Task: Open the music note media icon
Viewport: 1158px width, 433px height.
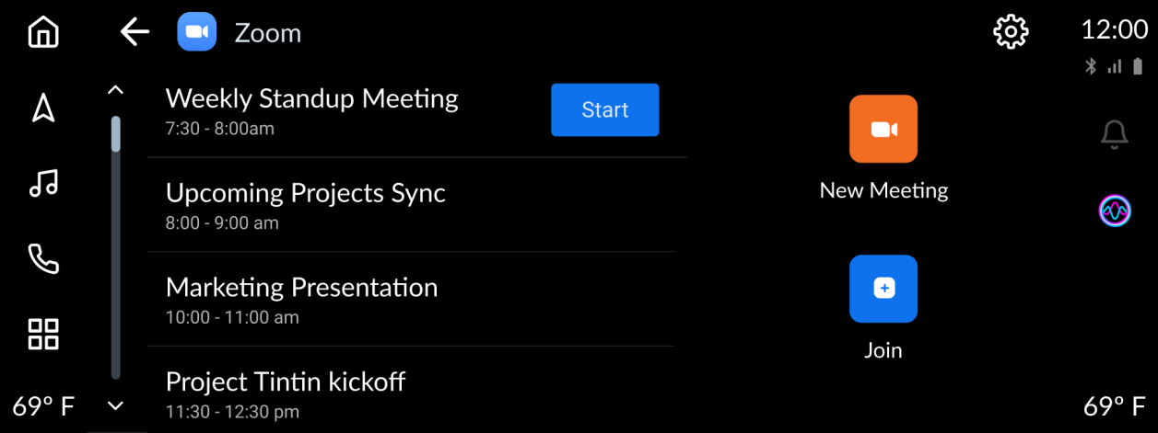Action: 43,184
